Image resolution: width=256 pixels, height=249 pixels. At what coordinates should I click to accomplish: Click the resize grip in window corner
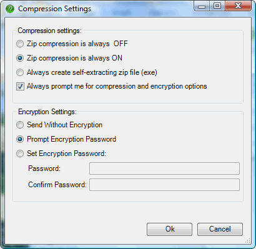[247, 240]
